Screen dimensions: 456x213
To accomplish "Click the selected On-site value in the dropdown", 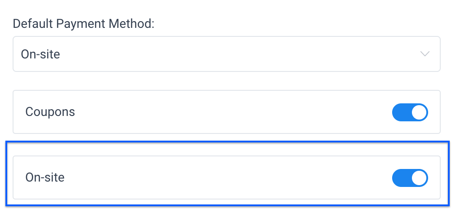I will [x=40, y=55].
